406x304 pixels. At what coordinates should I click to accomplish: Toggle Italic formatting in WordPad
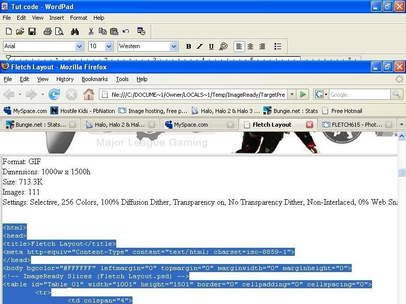coord(199,46)
